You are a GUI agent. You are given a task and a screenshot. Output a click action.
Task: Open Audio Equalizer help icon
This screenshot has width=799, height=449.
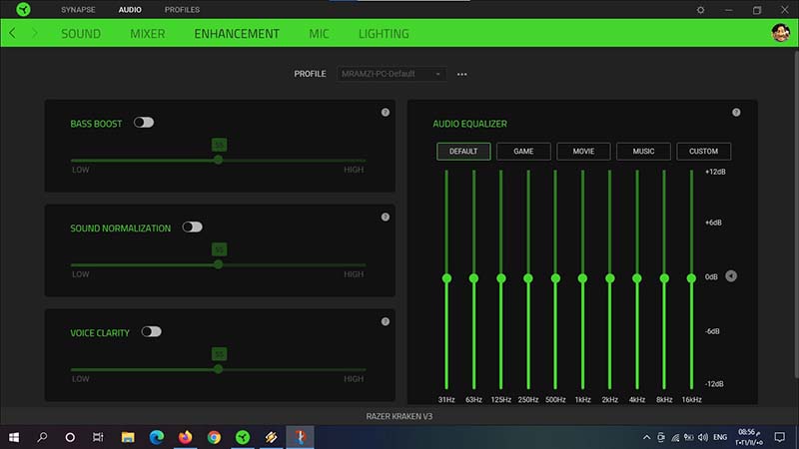736,112
